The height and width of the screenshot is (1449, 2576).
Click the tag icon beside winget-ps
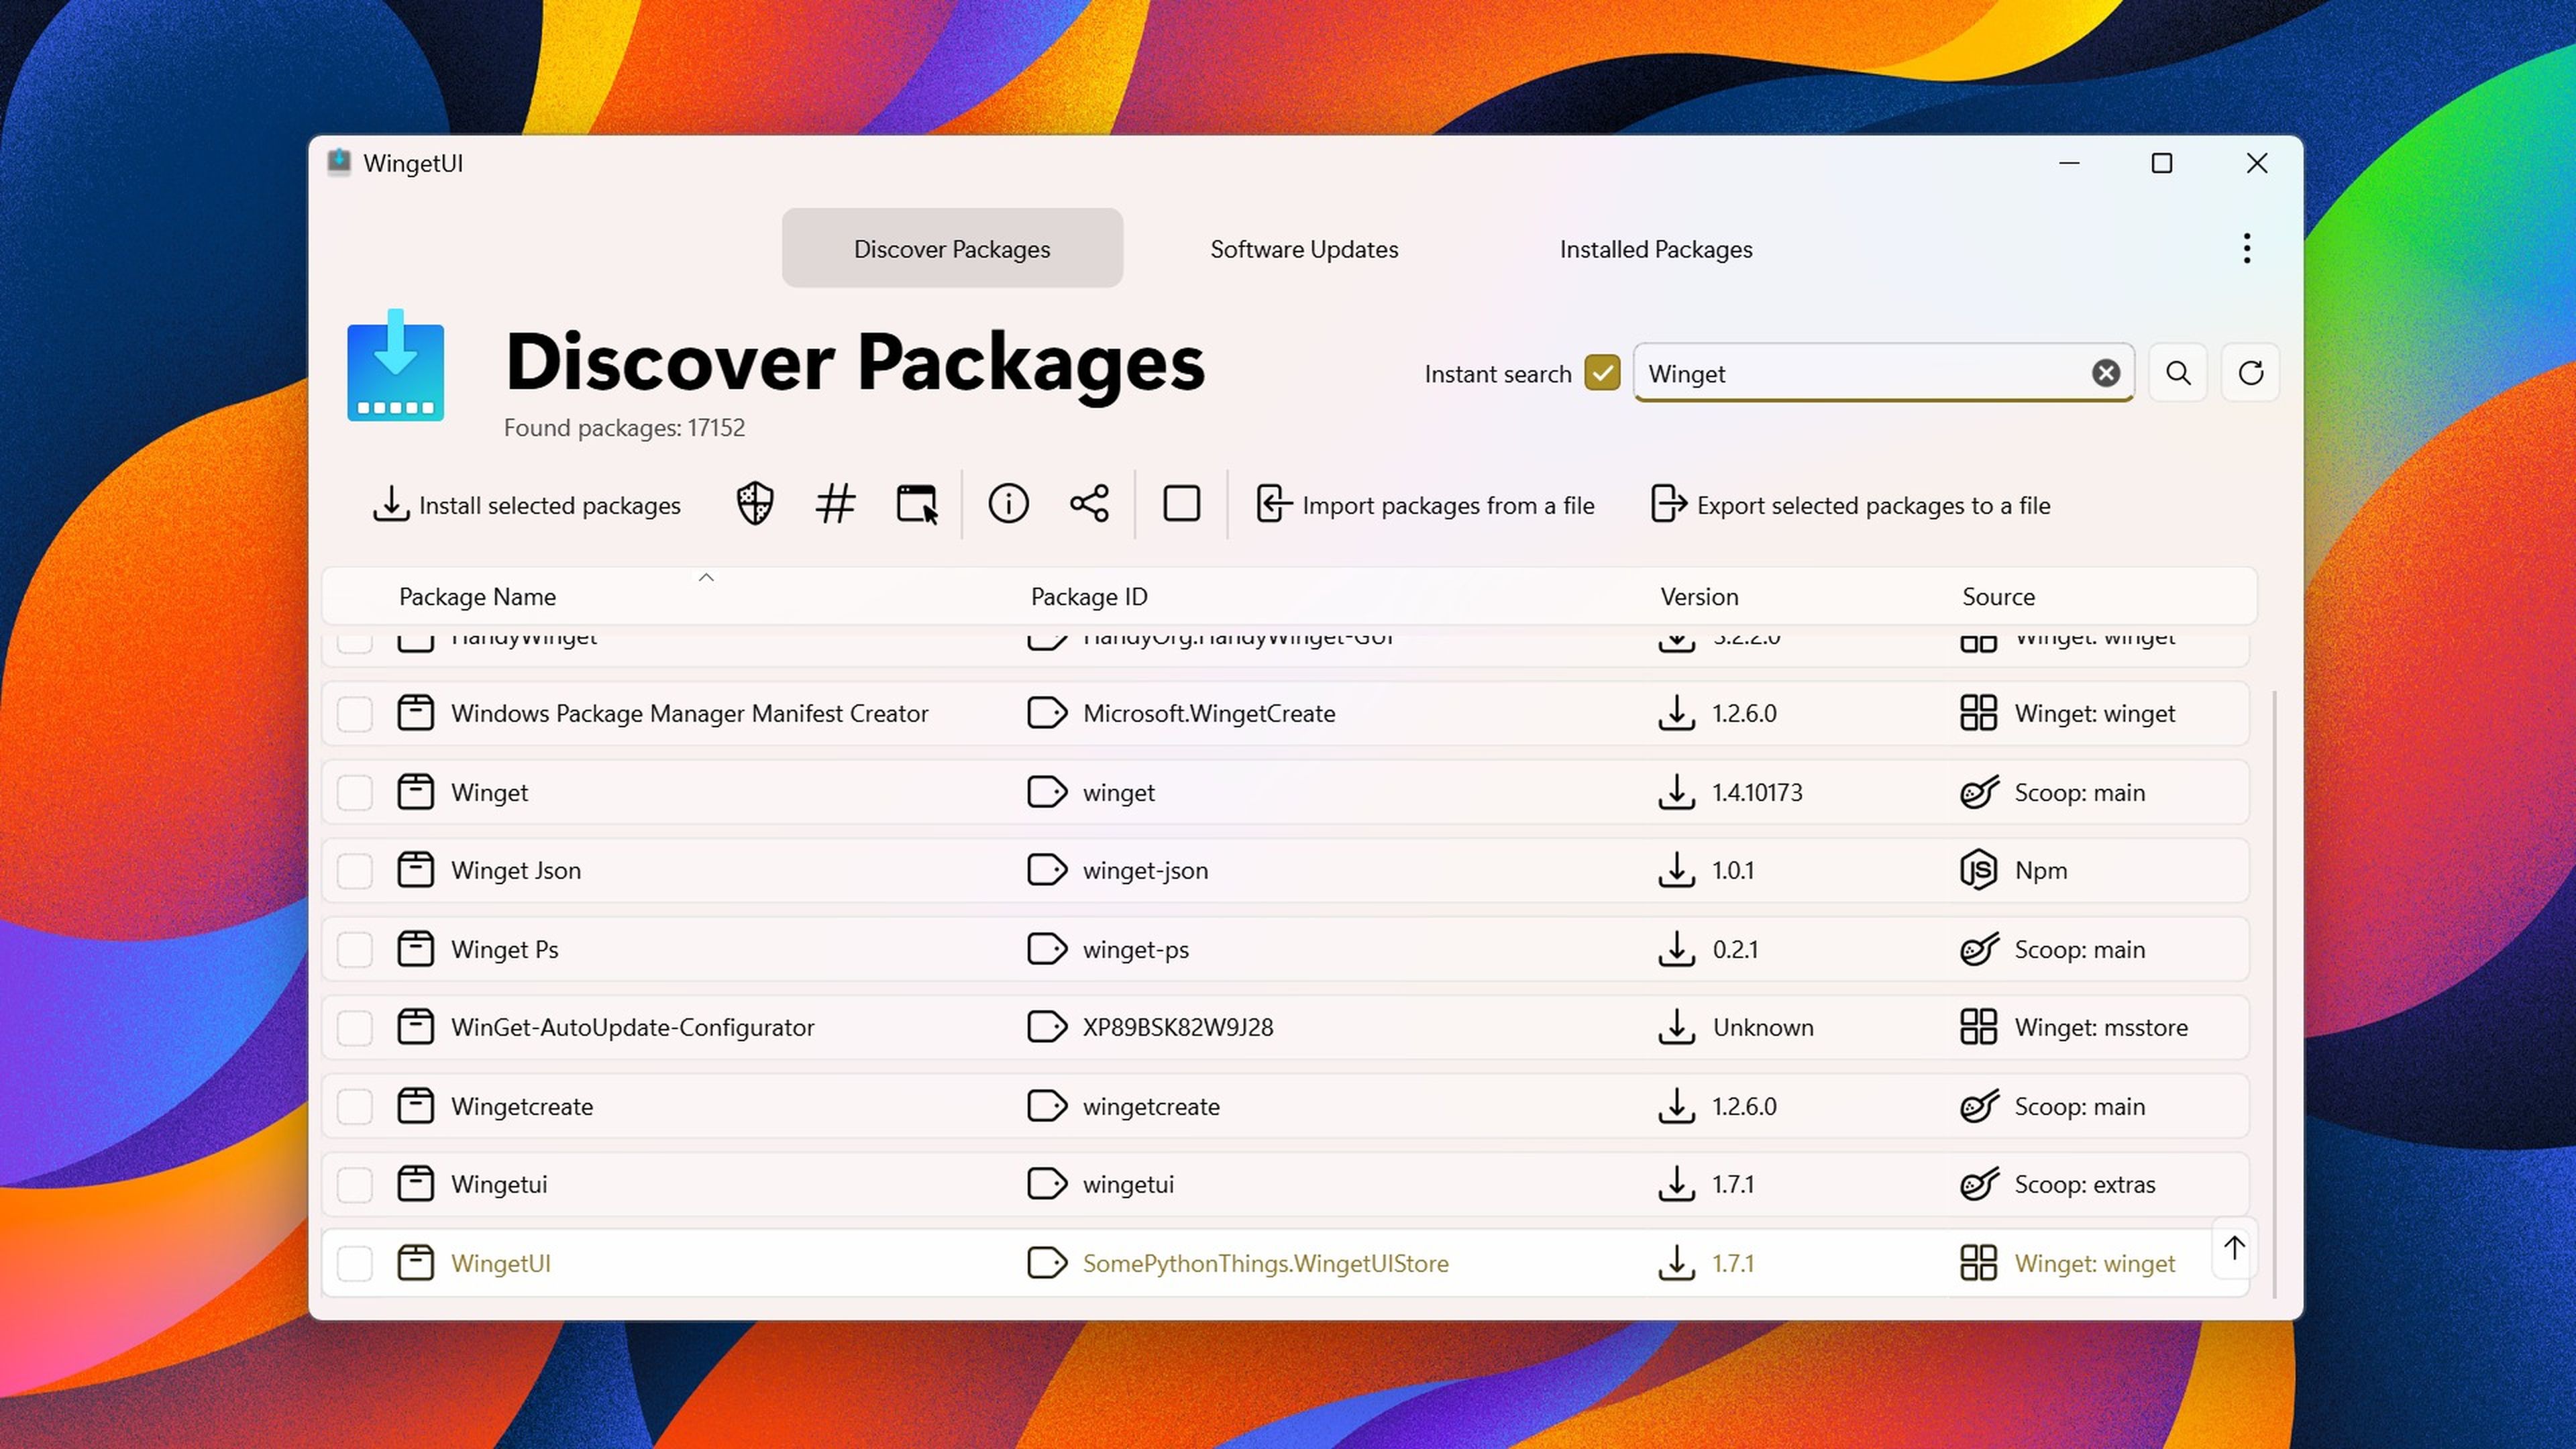pyautogui.click(x=1047, y=949)
